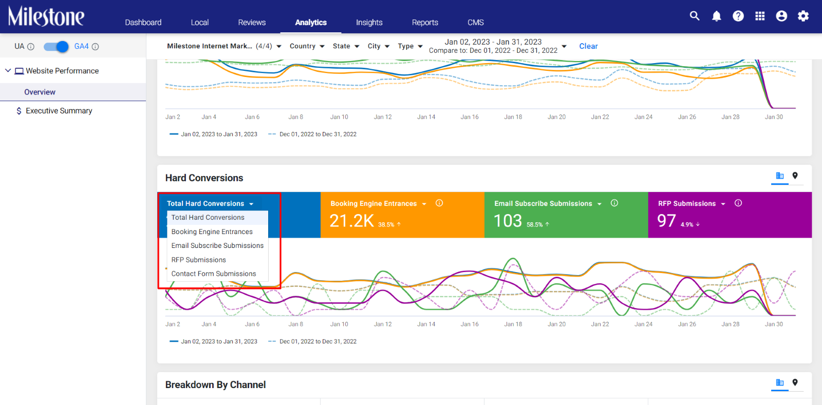Open the search magnifier icon
This screenshot has width=822, height=405.
tap(695, 16)
